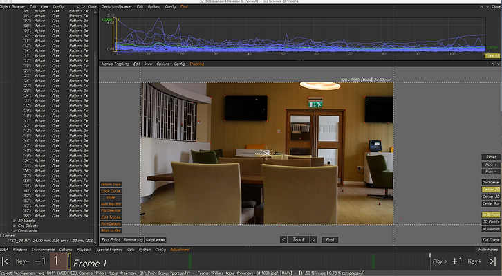Click the Track button

(299, 239)
